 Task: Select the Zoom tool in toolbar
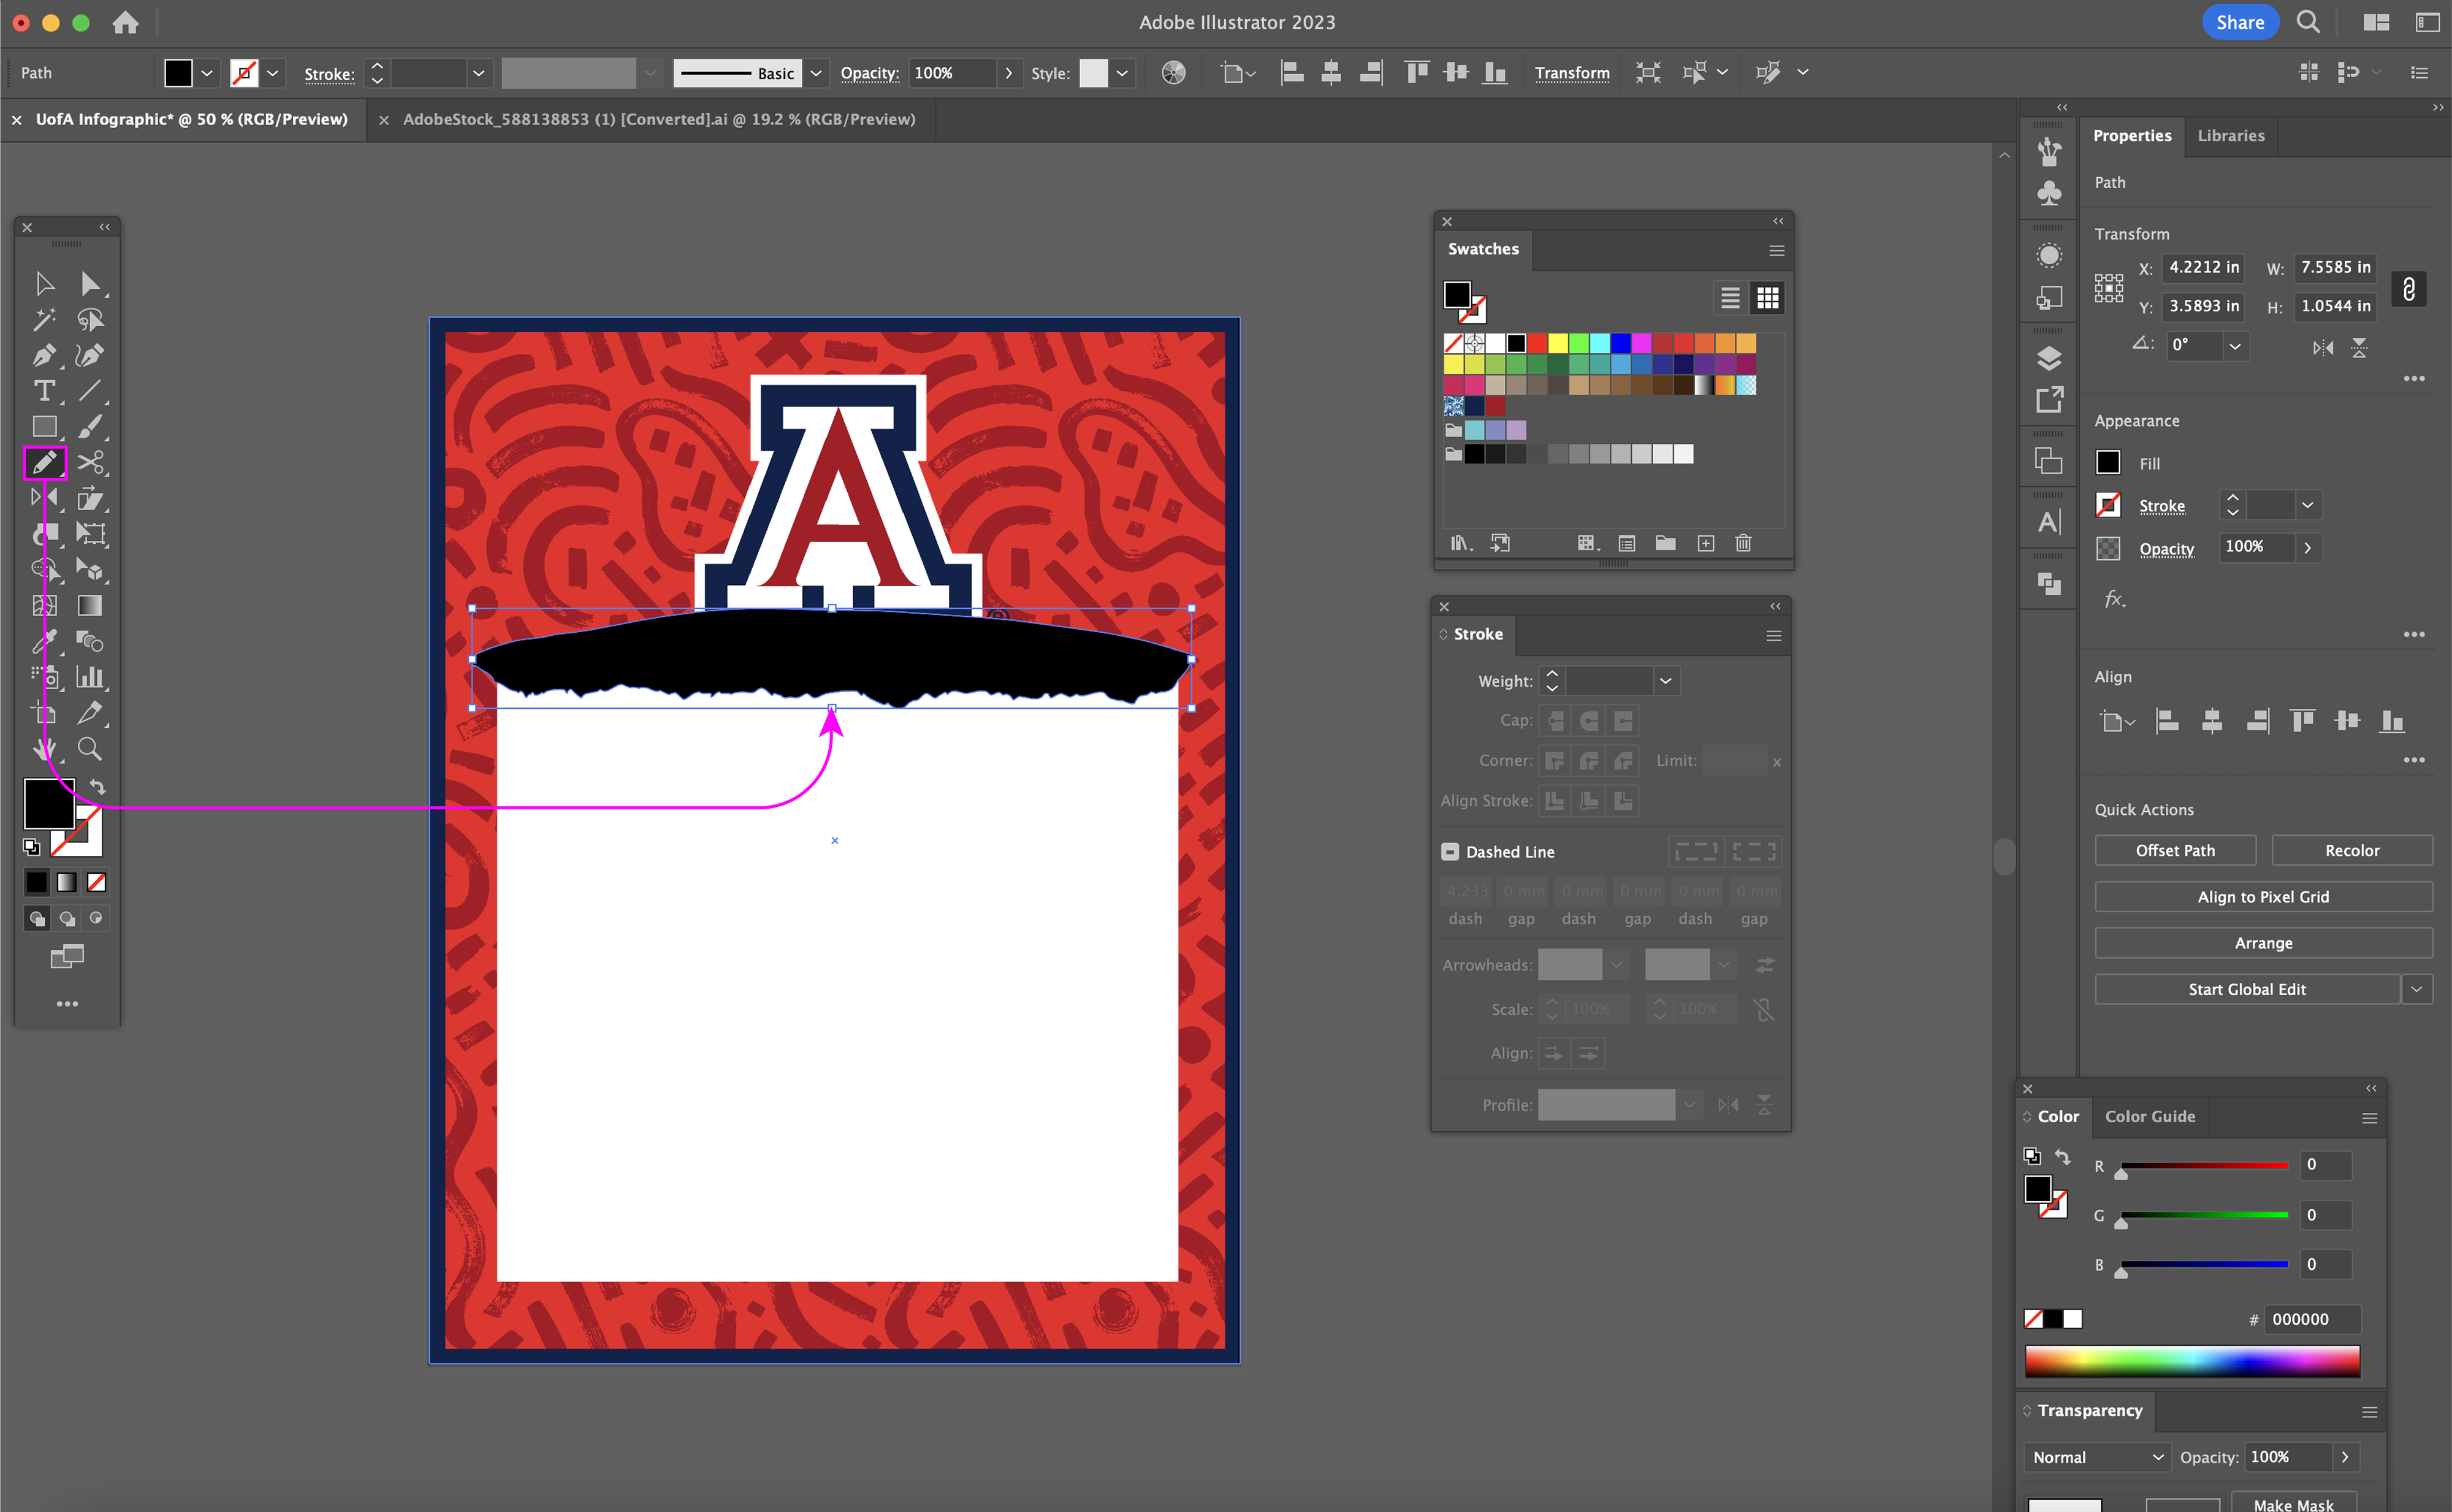(90, 748)
